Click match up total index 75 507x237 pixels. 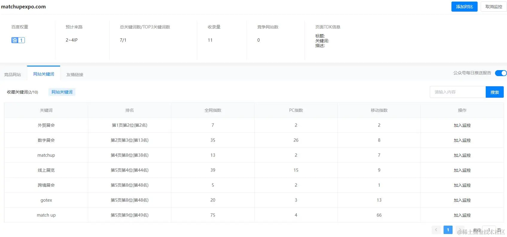(x=213, y=215)
